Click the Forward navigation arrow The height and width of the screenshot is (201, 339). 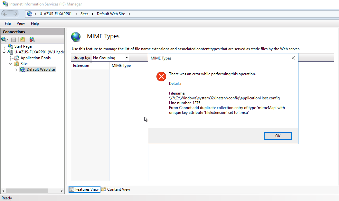(15, 14)
